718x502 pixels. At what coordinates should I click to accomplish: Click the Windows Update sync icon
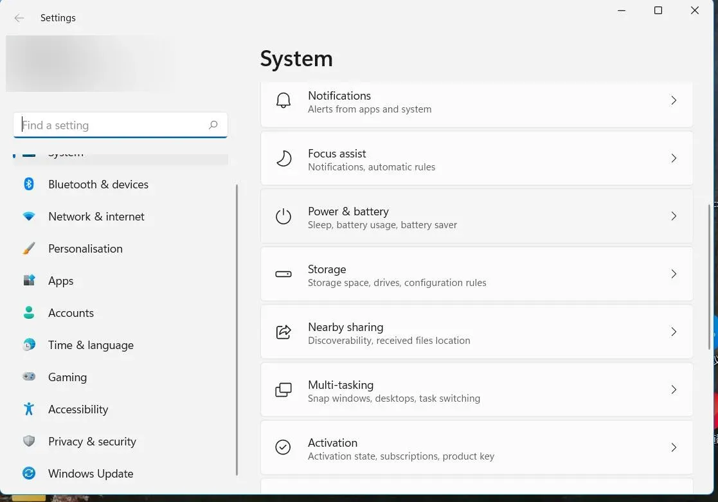click(29, 473)
